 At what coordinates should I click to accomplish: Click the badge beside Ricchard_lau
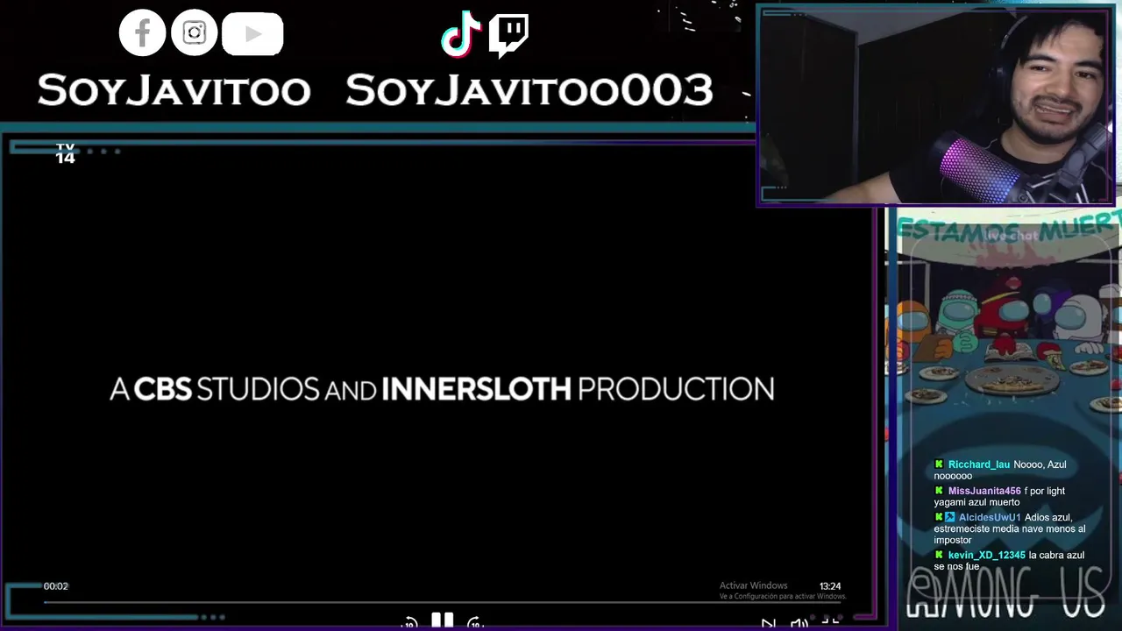tap(939, 464)
